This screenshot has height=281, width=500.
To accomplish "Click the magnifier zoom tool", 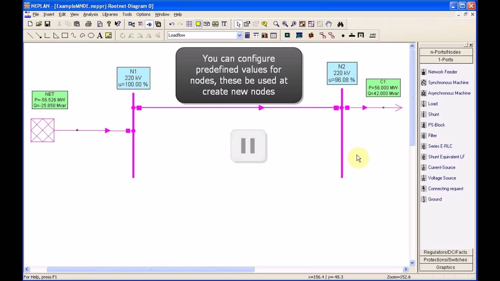I will pyautogui.click(x=276, y=24).
